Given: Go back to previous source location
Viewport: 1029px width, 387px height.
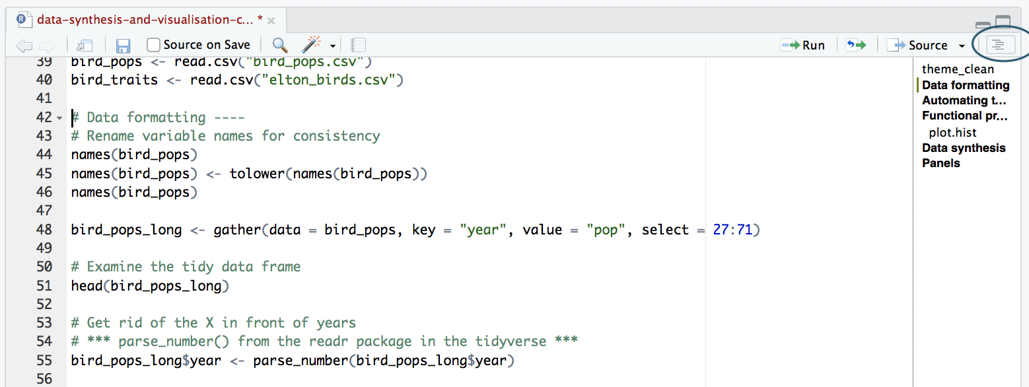Looking at the screenshot, I should pyautogui.click(x=24, y=46).
